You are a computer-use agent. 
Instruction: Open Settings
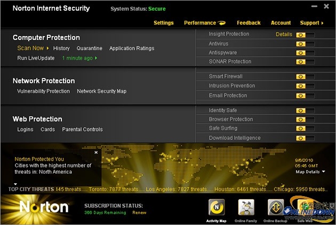[x=164, y=23]
